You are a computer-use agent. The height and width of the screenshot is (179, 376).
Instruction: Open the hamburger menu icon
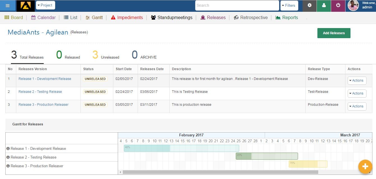tap(8, 6)
